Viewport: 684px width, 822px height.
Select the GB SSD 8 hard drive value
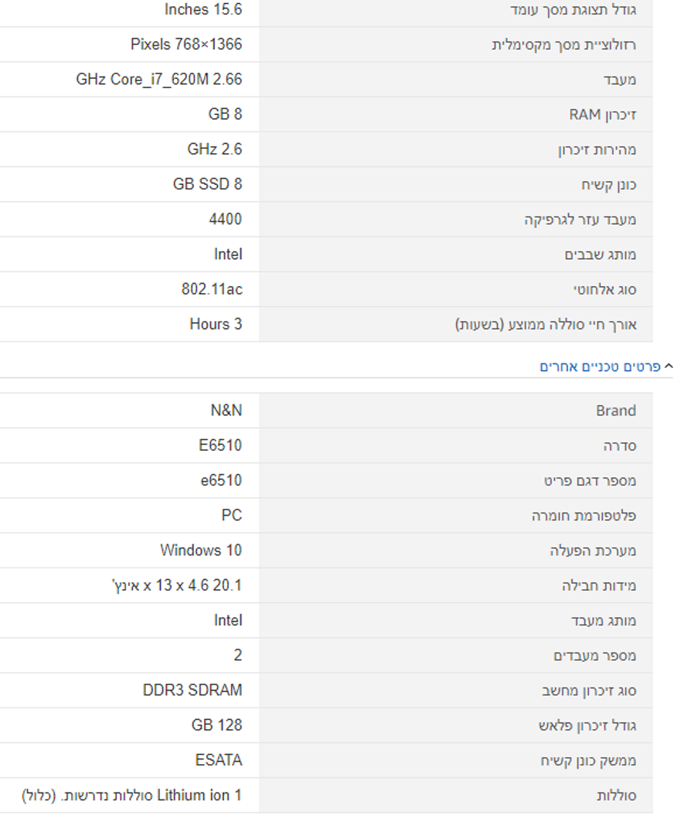coord(208,185)
